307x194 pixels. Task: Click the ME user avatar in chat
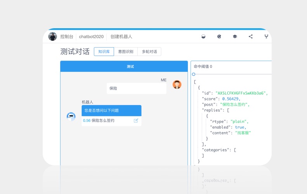pos(177,85)
